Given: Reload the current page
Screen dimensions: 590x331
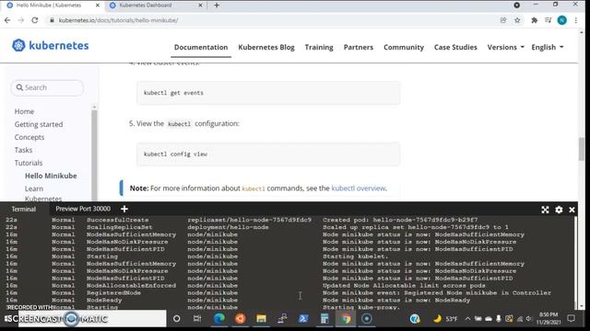Looking at the screenshot, I should 35,20.
